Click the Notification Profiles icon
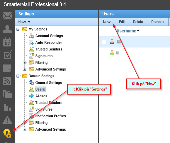This screenshot has width=170, height=143. tap(31, 116)
